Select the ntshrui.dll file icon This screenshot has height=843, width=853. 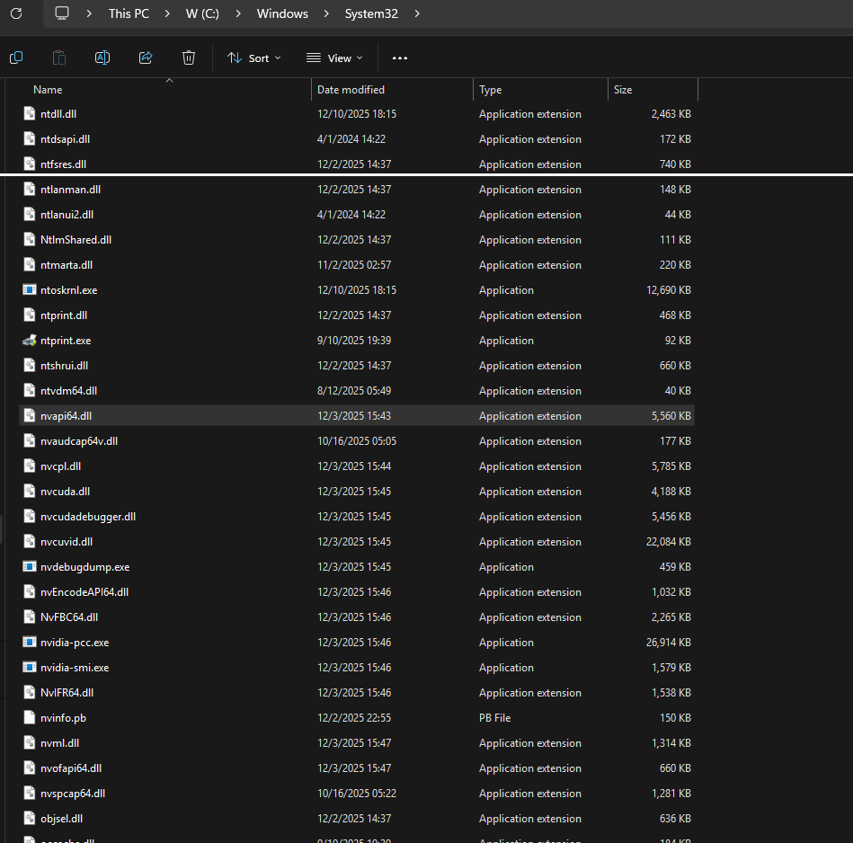[30, 366]
